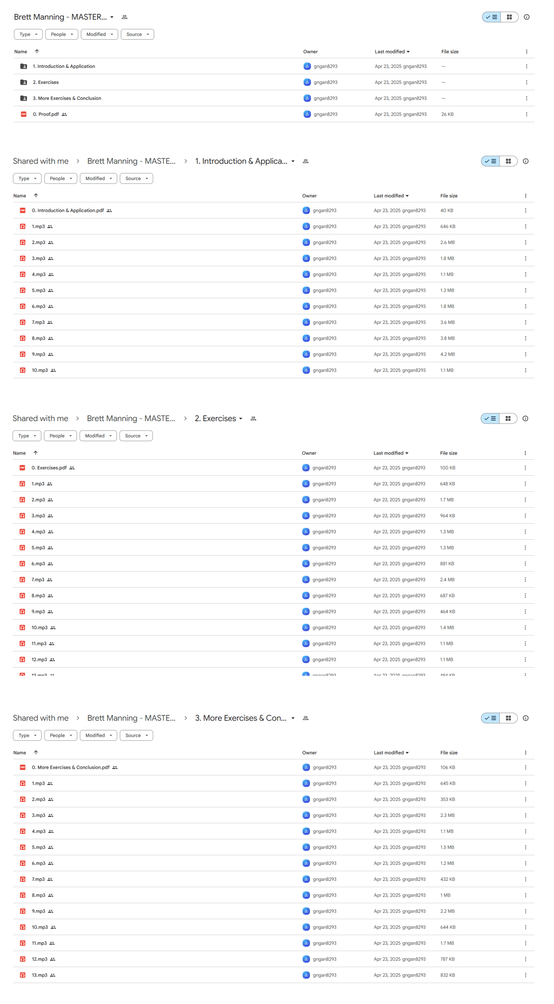Viewport: 554px width, 1004px height.
Task: Open more actions for 3. More Exercises & Conclusion folder row
Action: pos(526,98)
